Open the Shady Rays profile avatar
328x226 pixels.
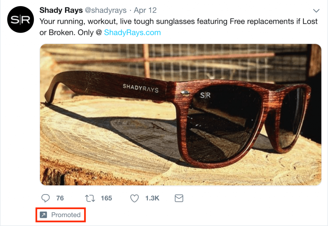click(20, 19)
